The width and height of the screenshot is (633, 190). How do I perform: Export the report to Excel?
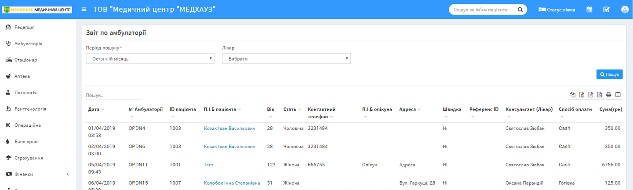pos(582,94)
